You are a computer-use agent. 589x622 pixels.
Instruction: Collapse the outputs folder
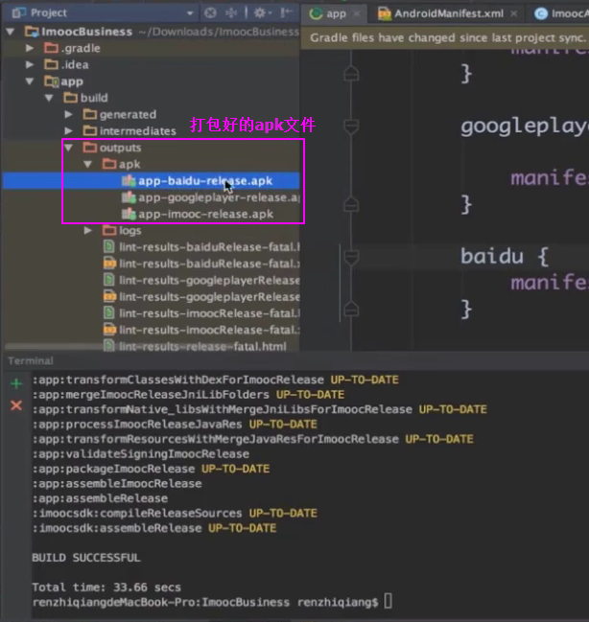69,148
